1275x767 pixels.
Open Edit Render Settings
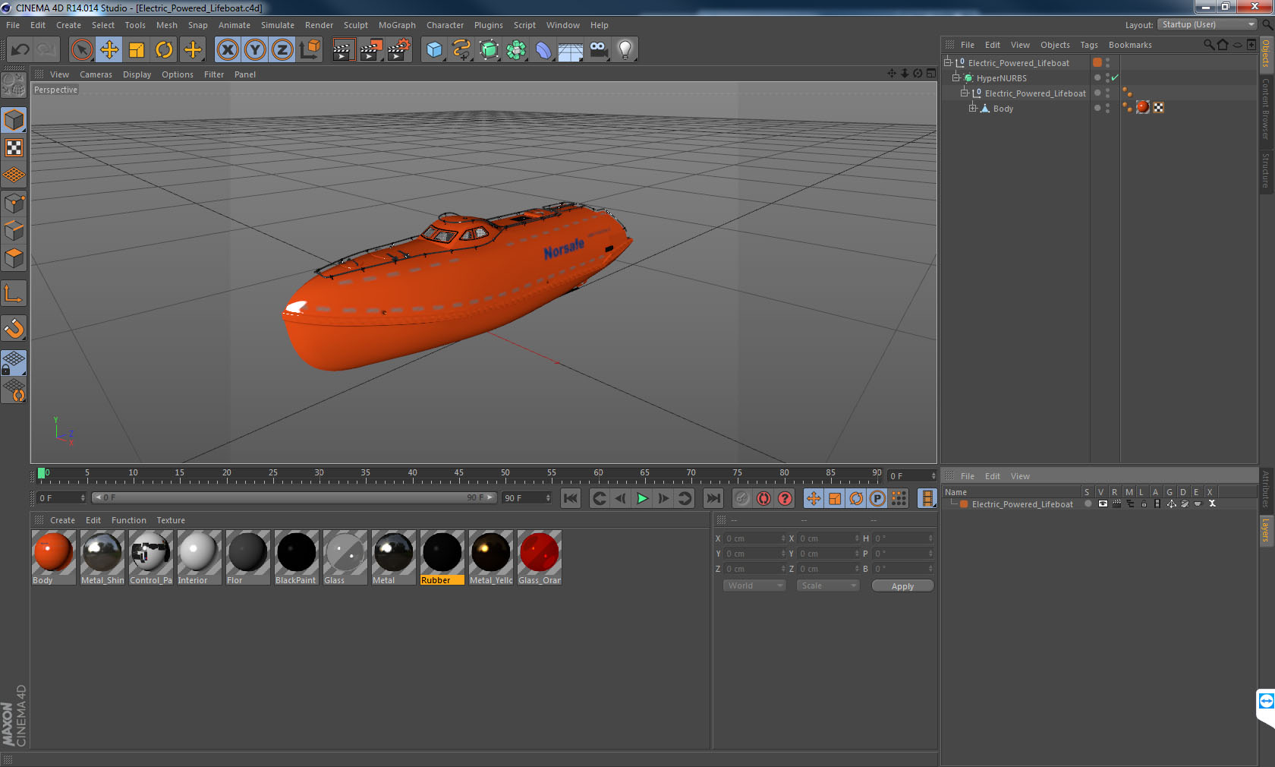pos(399,50)
